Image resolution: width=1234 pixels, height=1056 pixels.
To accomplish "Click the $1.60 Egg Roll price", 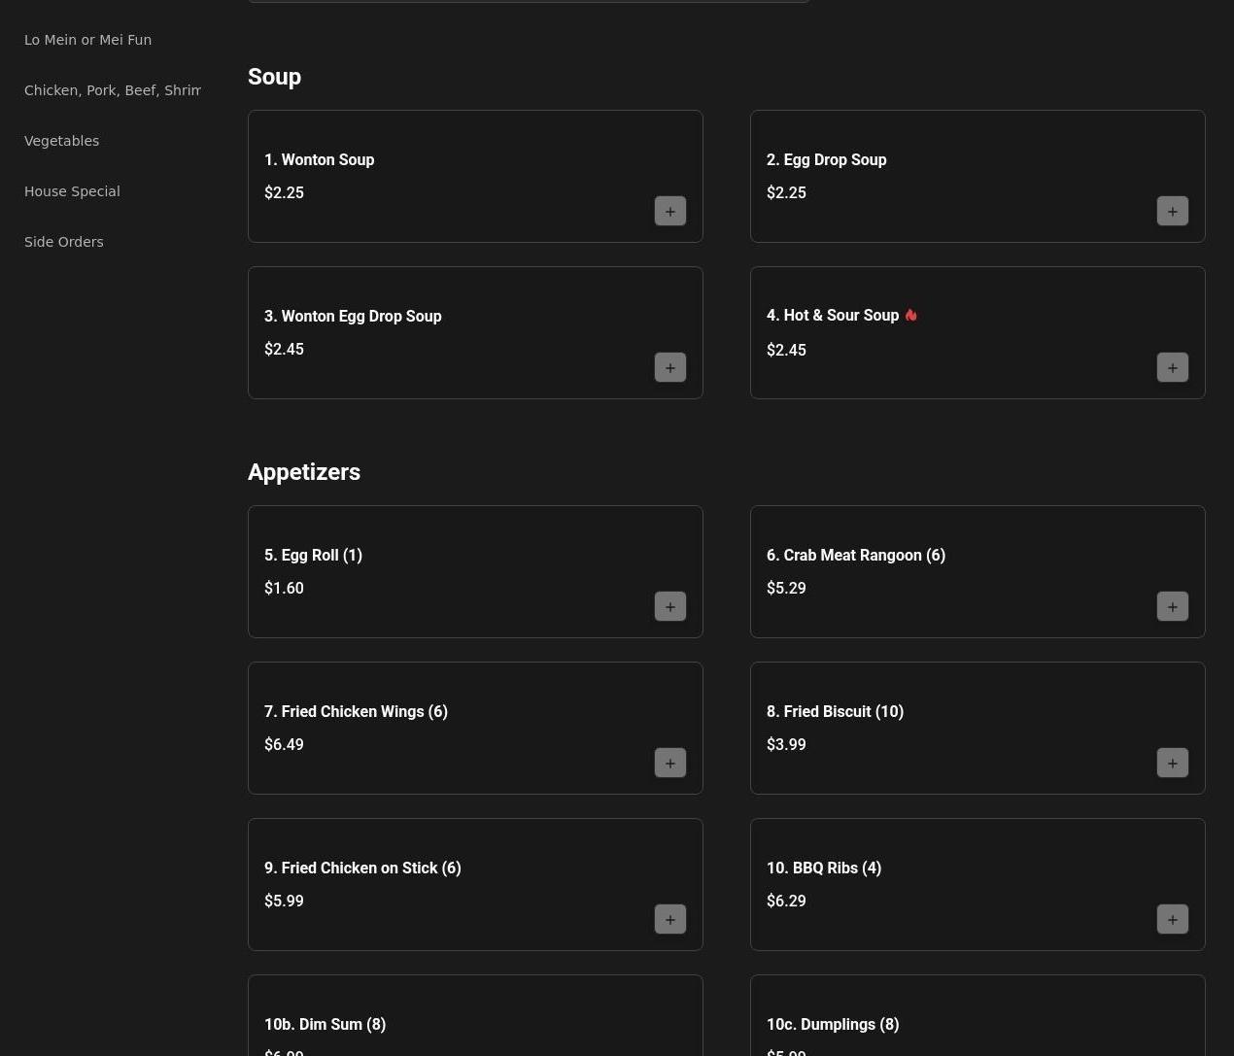I will [284, 588].
